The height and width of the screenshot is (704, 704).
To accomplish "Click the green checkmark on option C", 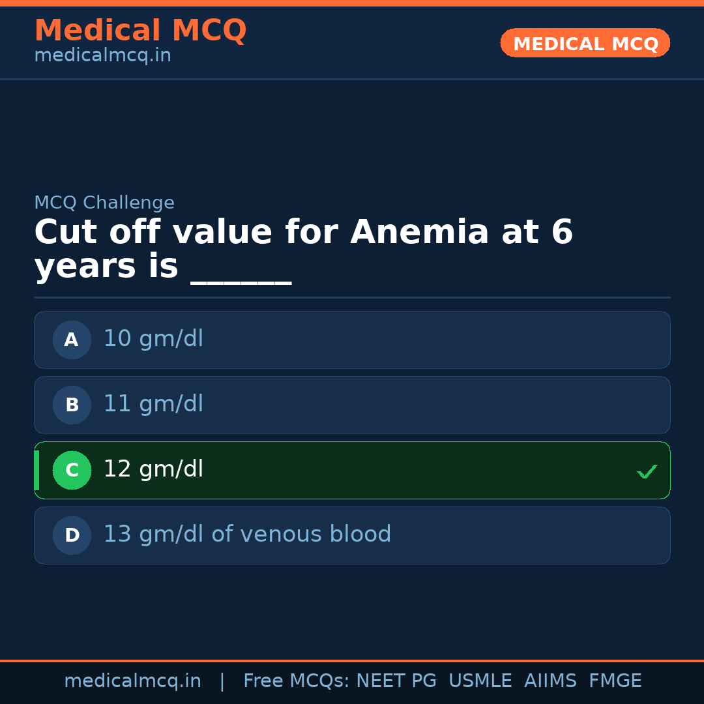I will coord(647,471).
